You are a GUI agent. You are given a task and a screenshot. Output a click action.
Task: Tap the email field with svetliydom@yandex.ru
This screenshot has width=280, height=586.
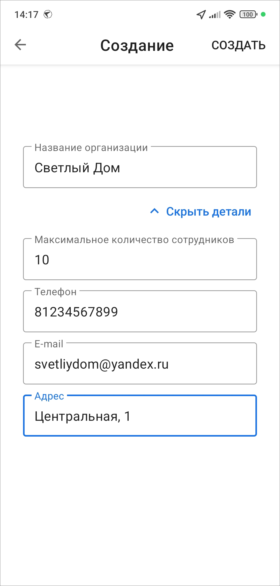[x=140, y=364]
